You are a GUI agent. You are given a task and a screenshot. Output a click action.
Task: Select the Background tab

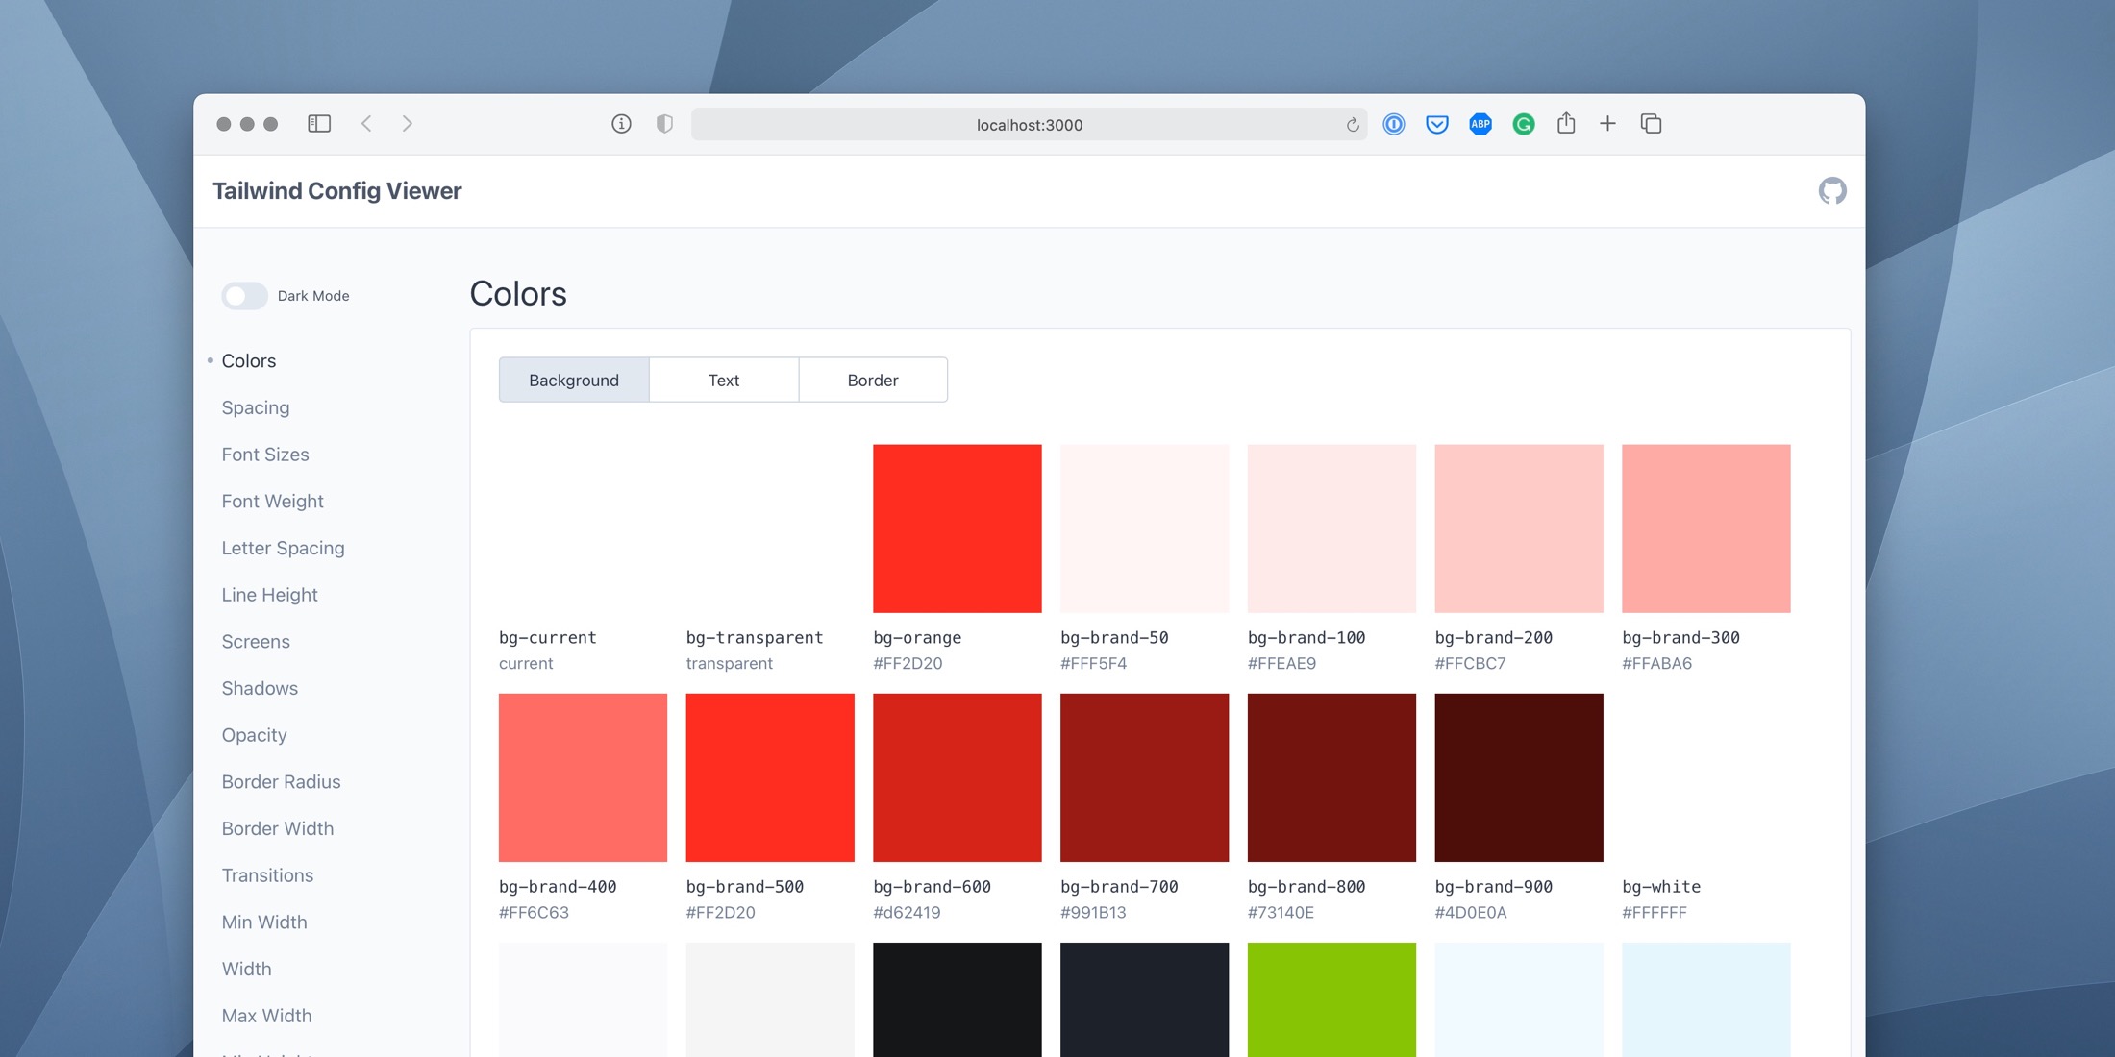(574, 380)
